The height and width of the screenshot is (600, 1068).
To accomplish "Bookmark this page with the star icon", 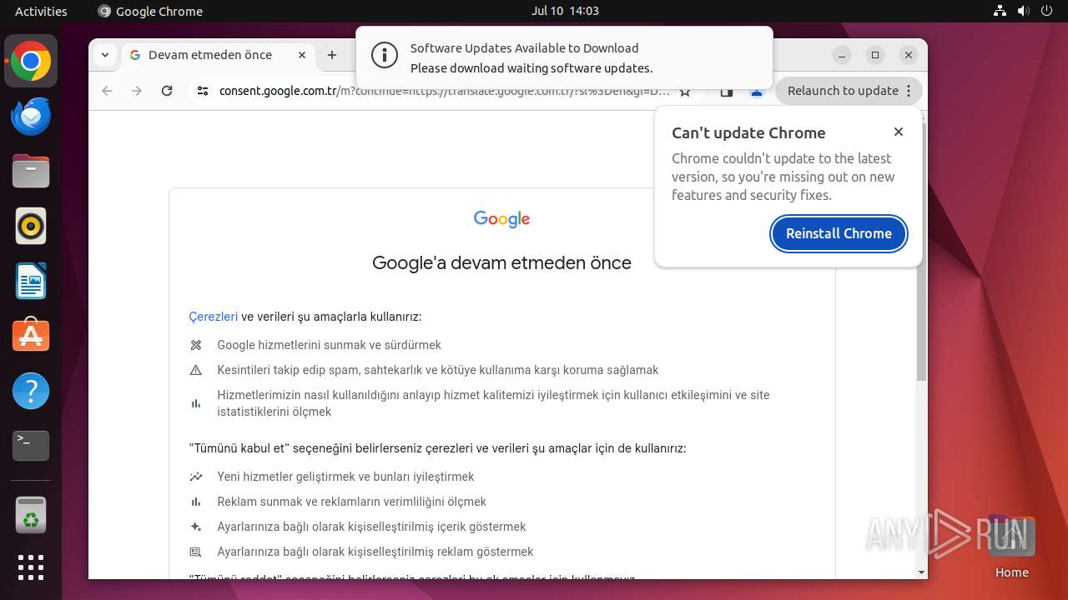I will tap(685, 92).
